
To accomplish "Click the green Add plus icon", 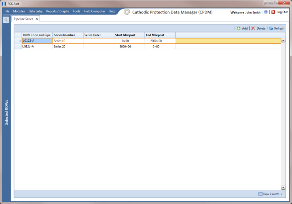I will click(x=239, y=28).
